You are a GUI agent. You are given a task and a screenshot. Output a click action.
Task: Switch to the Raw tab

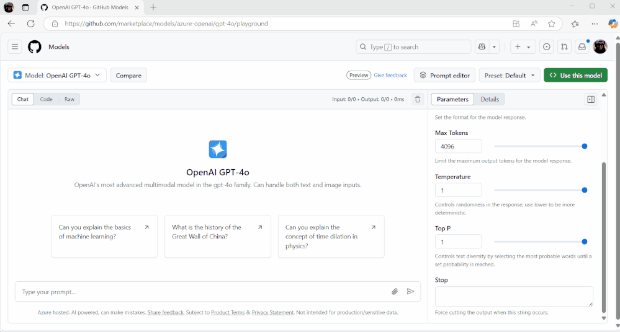click(70, 99)
